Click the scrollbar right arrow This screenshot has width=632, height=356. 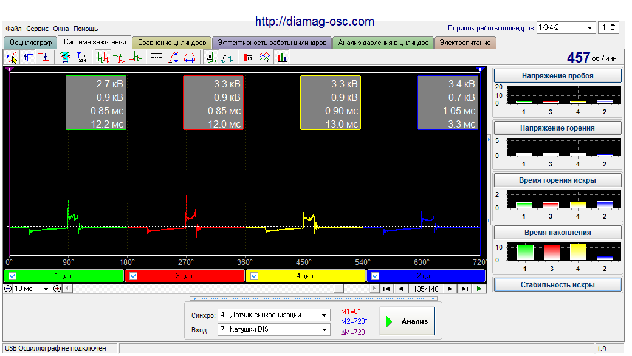374,289
